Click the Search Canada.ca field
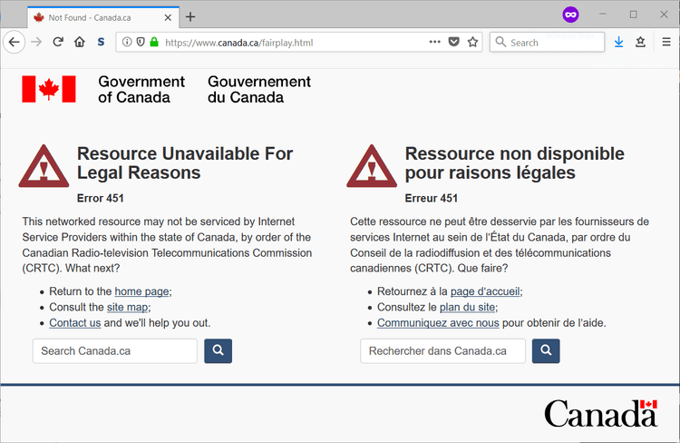This screenshot has height=443, width=680. (115, 351)
